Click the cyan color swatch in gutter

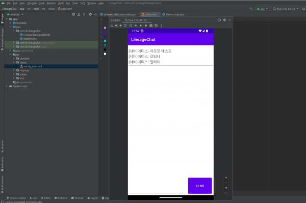[x=105, y=41]
